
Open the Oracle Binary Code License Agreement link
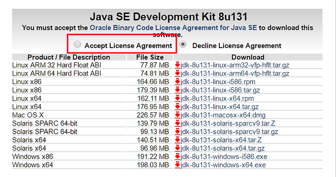pos(173,28)
